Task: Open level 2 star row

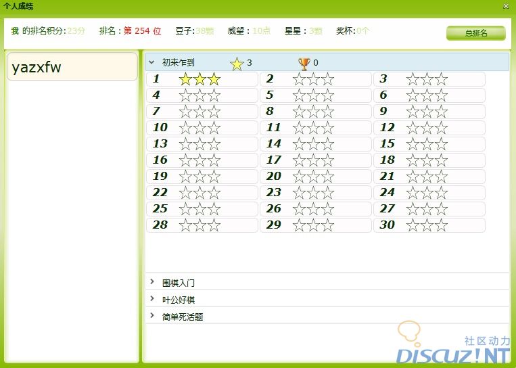Action: point(314,79)
